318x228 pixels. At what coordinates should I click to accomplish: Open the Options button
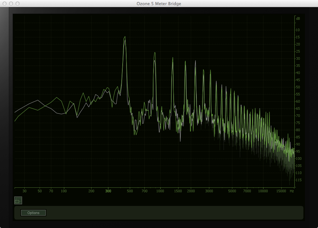[x=33, y=213]
